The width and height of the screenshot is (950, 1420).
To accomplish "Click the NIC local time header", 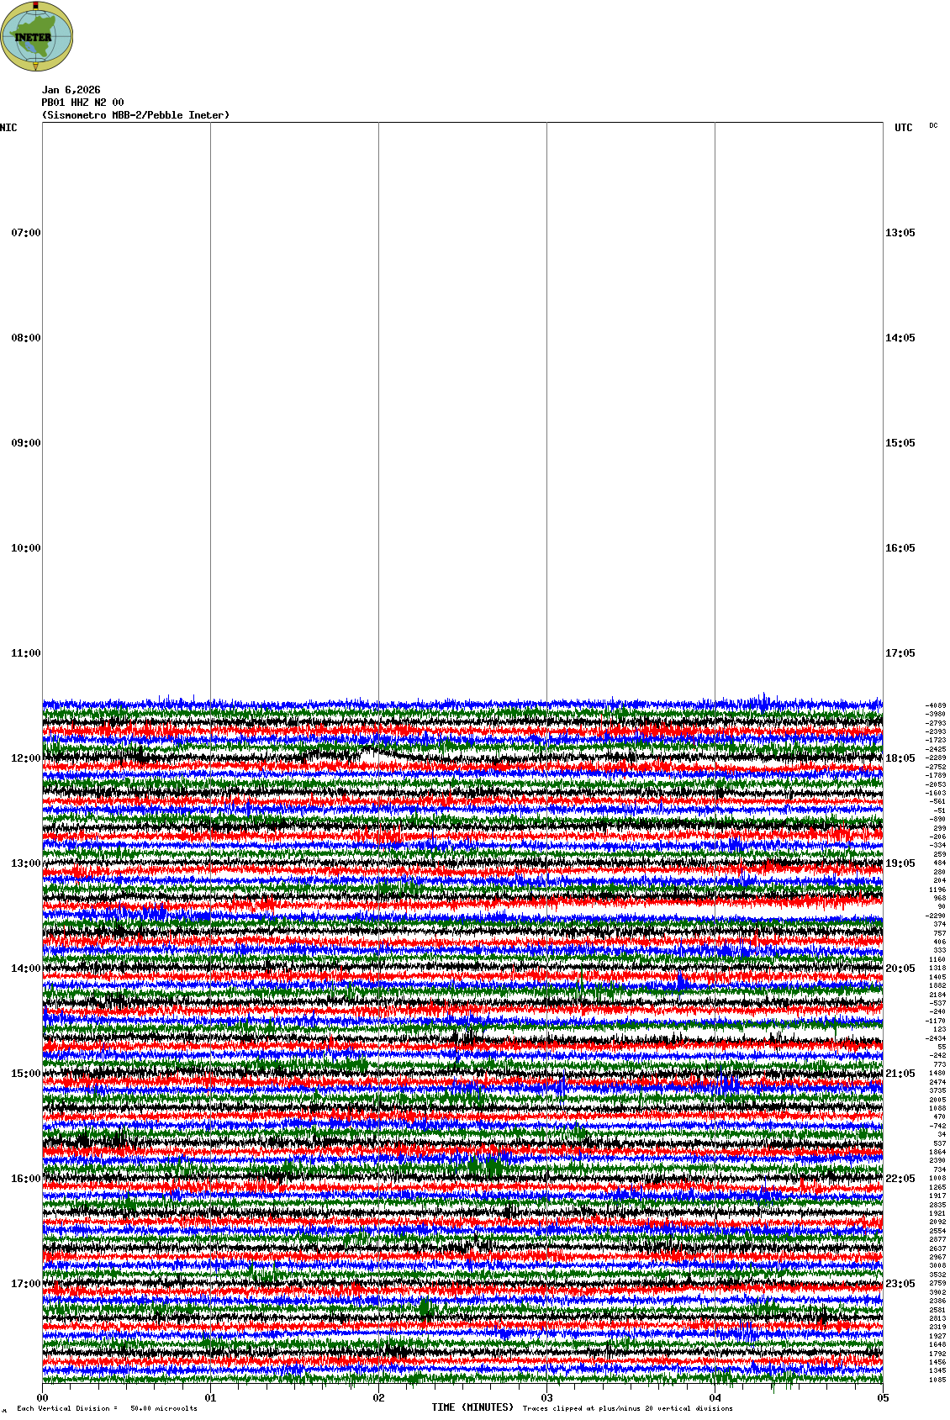I will [x=8, y=128].
